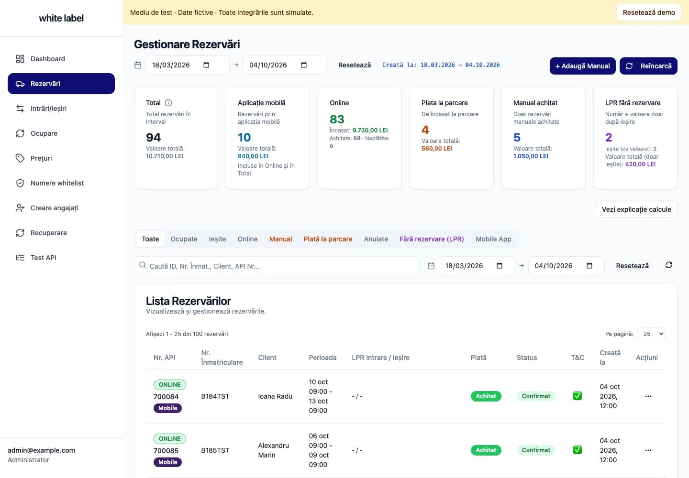Click the Prețuri tag icon

20,158
